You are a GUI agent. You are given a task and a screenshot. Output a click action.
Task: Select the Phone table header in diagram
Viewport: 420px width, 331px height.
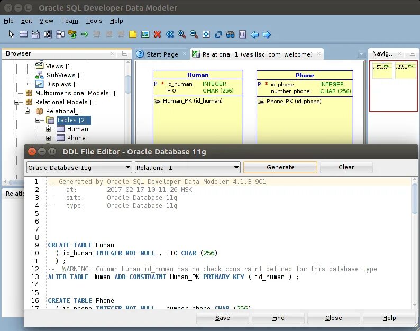point(305,75)
